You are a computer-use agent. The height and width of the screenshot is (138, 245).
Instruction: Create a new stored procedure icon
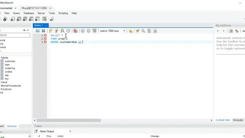tap(31, 19)
